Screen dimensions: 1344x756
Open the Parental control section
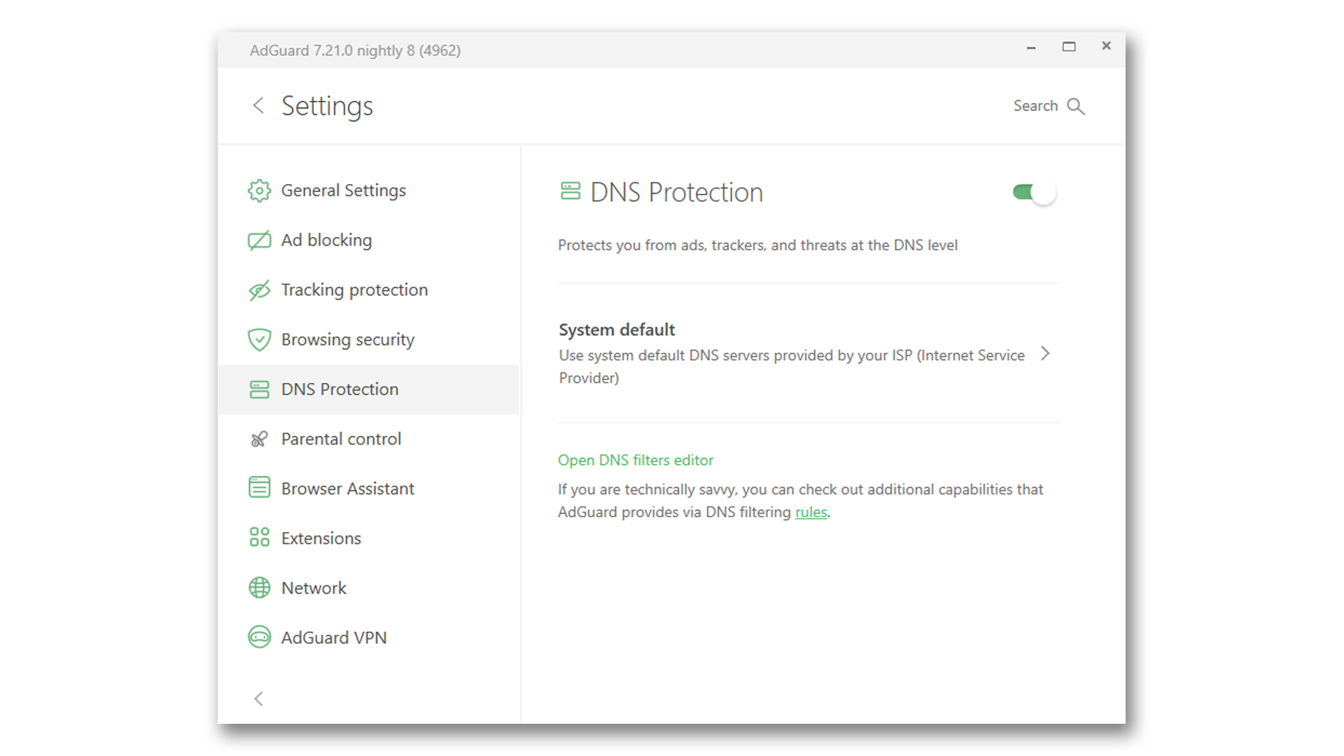(x=341, y=438)
